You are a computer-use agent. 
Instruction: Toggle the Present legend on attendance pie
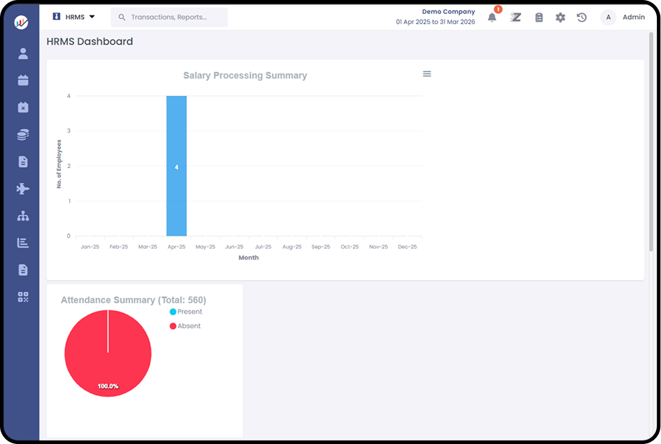point(185,311)
